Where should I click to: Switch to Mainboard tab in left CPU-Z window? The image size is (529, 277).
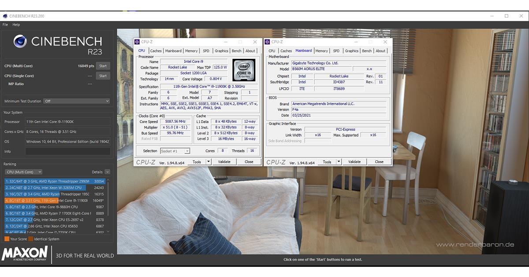click(x=173, y=51)
